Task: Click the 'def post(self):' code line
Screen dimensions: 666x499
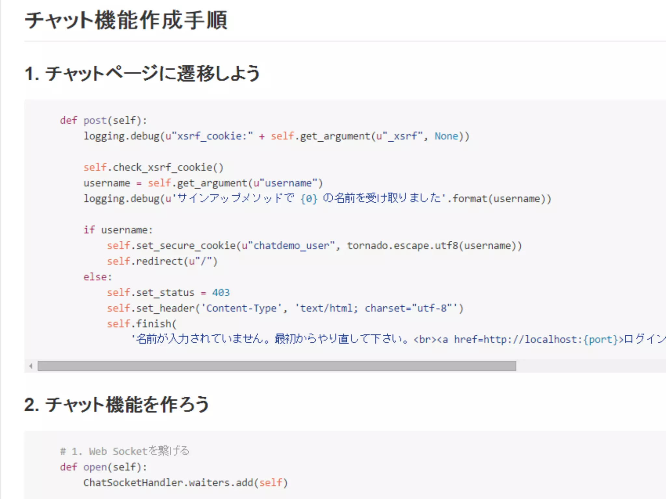Action: 103,121
